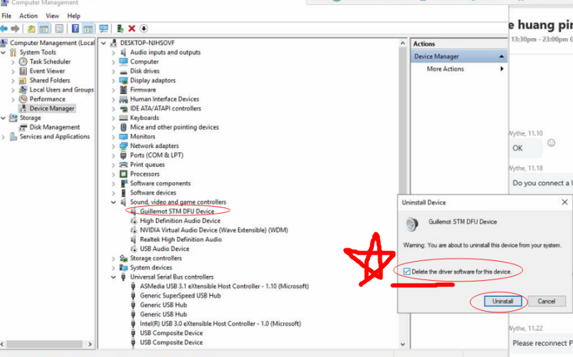
Task: Collapse Universal Serial Bus controllers
Action: pyautogui.click(x=114, y=277)
